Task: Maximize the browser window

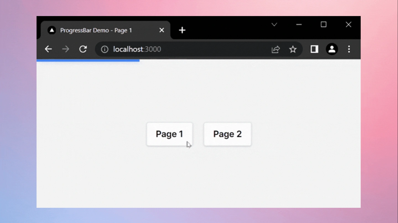Action: (323, 25)
